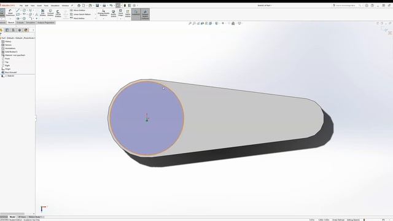Select the Arc sketch tool

[25, 15]
